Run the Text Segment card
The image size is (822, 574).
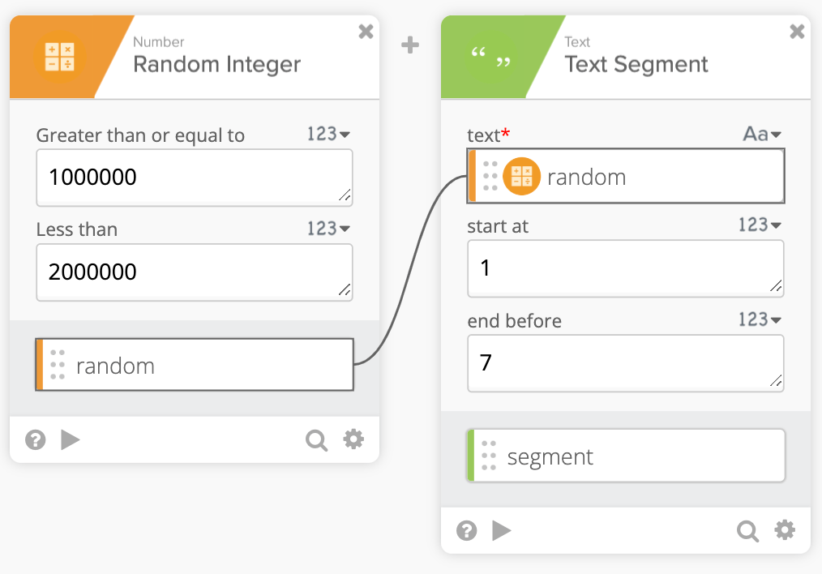502,530
